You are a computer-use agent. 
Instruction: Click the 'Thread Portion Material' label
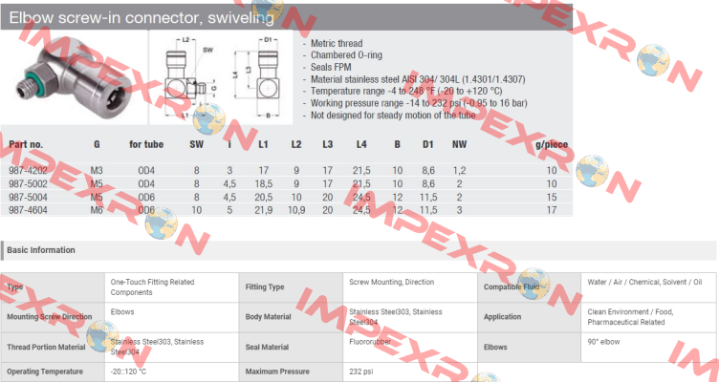tap(46, 348)
